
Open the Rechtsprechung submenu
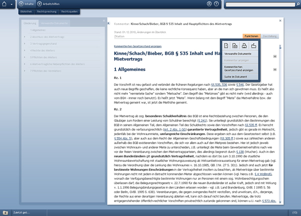(47, 11)
